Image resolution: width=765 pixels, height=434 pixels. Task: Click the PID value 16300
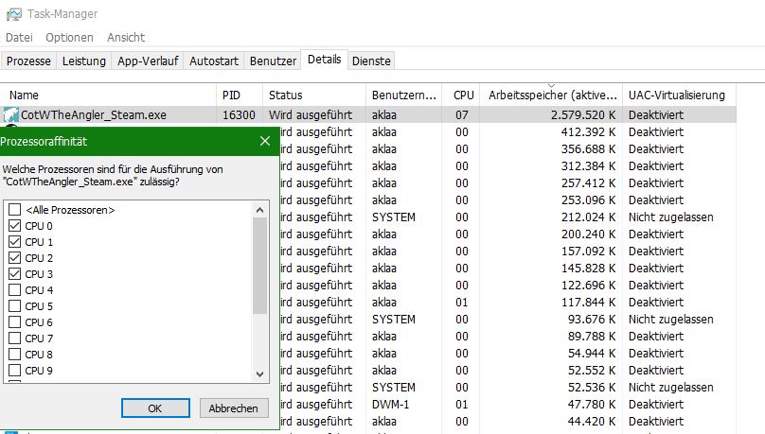pyautogui.click(x=239, y=115)
